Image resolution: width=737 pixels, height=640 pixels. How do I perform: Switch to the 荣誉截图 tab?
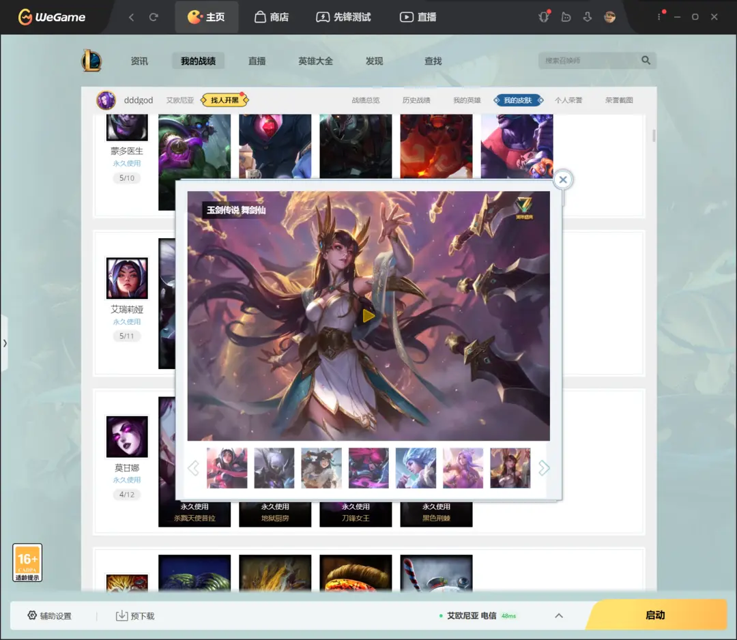[619, 100]
